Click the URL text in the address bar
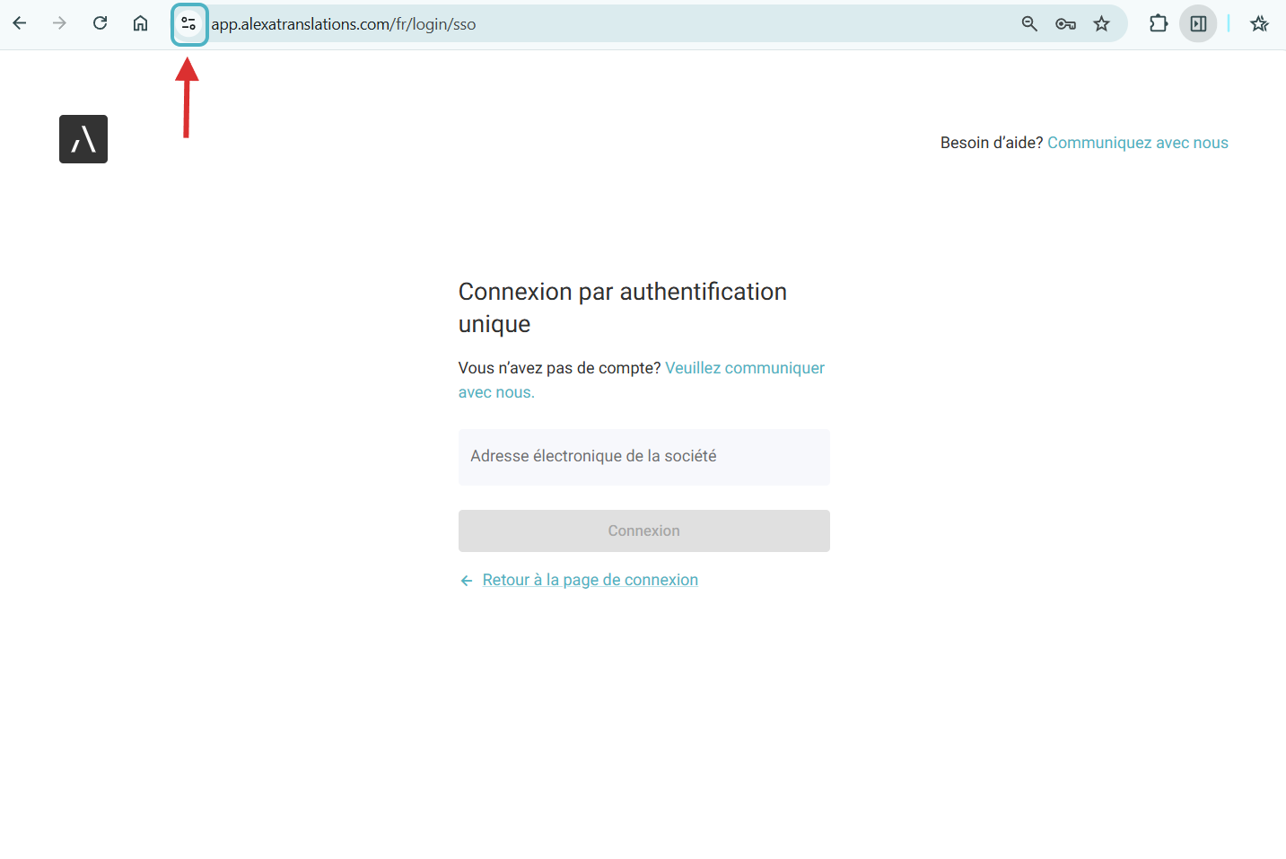The height and width of the screenshot is (859, 1286). click(344, 24)
